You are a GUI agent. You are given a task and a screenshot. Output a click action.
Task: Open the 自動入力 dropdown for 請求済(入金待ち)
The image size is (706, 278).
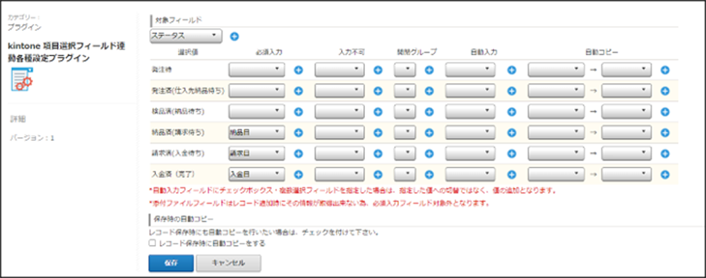click(x=470, y=153)
